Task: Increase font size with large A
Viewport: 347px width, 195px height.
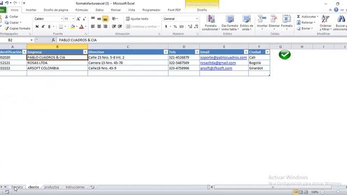Action: (x=78, y=19)
